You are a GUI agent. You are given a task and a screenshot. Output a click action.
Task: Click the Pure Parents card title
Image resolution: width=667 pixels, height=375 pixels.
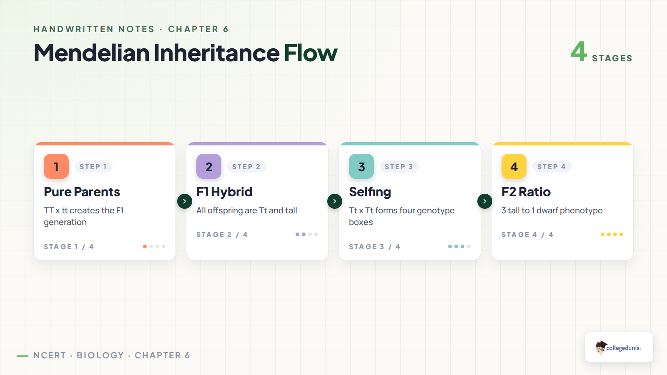82,192
